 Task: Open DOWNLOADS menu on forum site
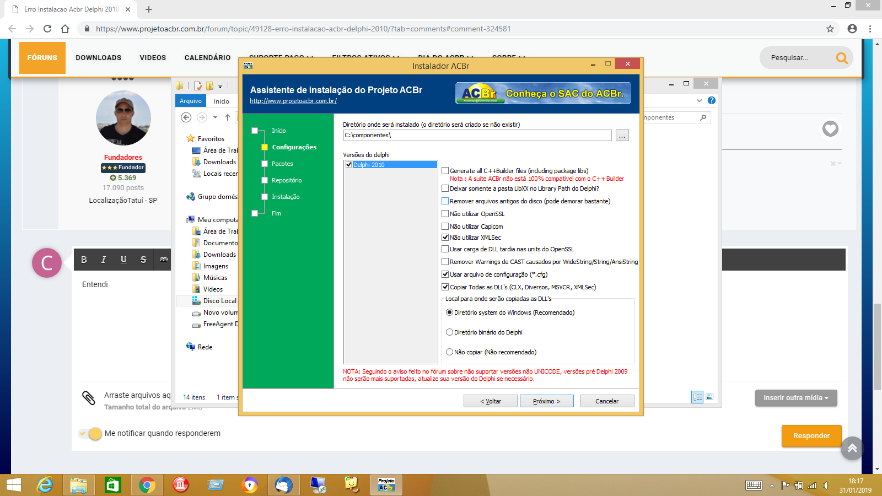pyautogui.click(x=99, y=58)
